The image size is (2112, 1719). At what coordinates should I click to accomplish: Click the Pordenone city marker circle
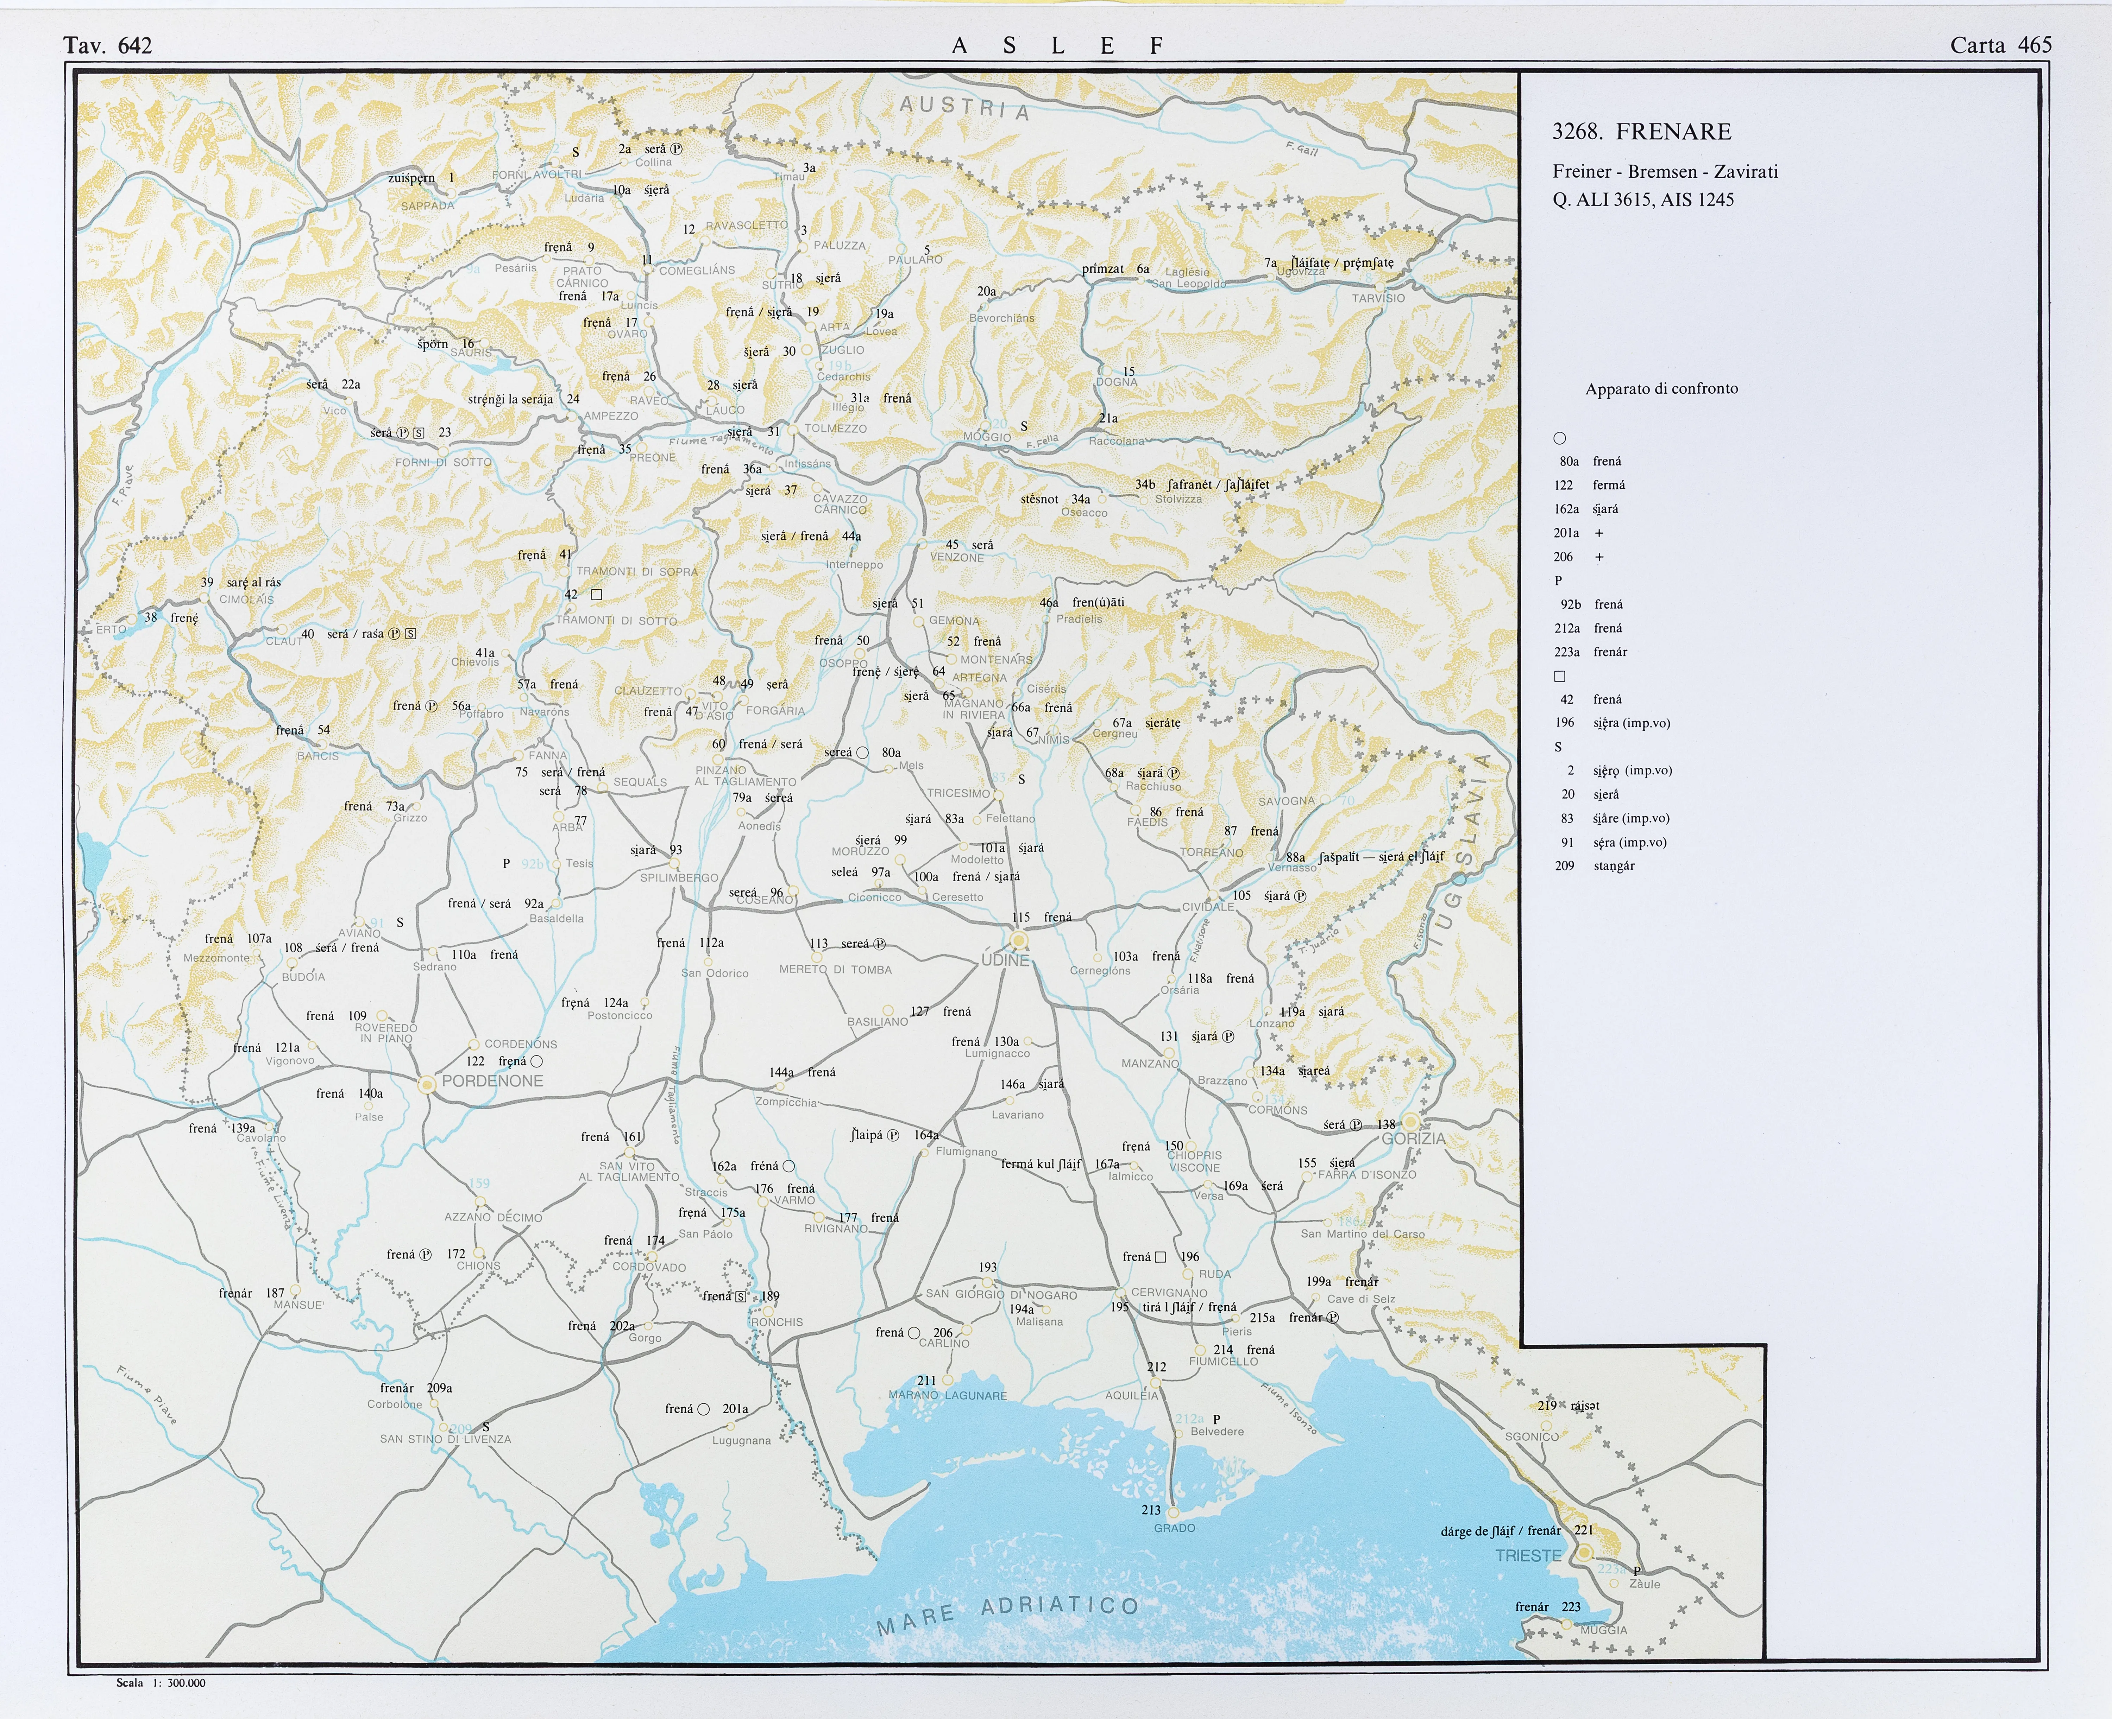427,1085
